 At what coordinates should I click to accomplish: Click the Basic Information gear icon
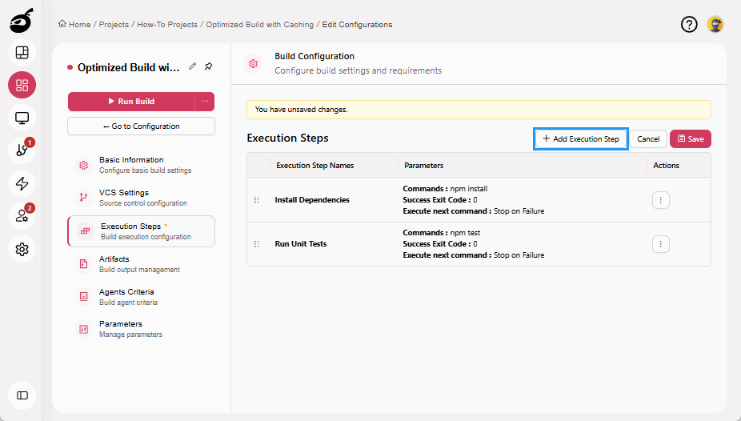[x=84, y=165]
